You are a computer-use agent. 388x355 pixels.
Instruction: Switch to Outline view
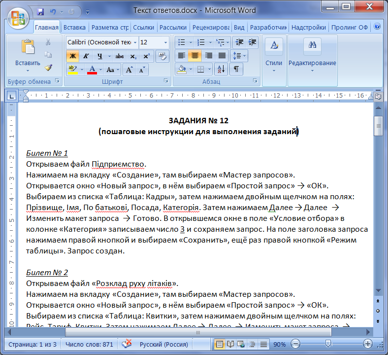click(253, 344)
